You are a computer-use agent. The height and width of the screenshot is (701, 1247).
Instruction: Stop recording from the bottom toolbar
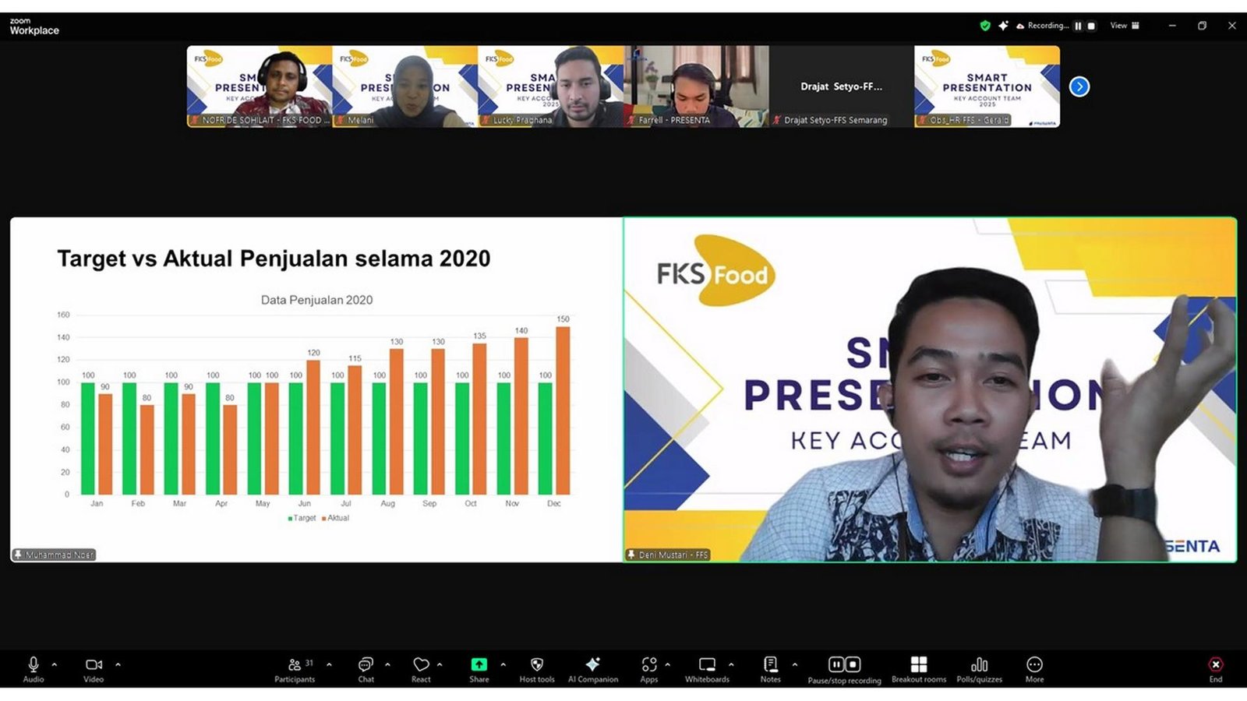853,664
